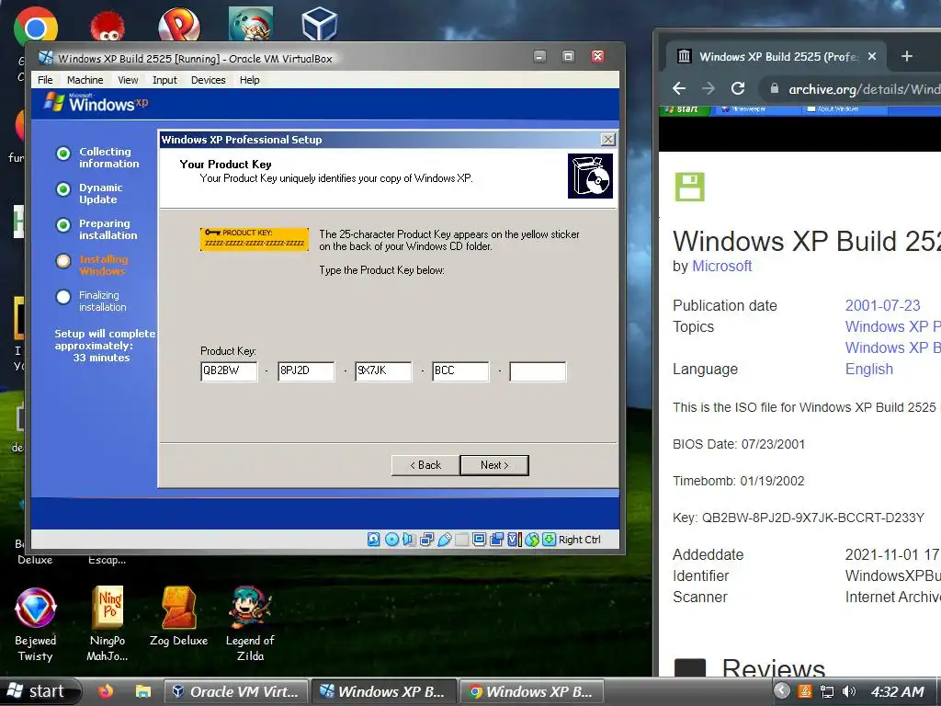Click the second product key field 8PJ2D
Screen dimensions: 941x706
tap(306, 371)
